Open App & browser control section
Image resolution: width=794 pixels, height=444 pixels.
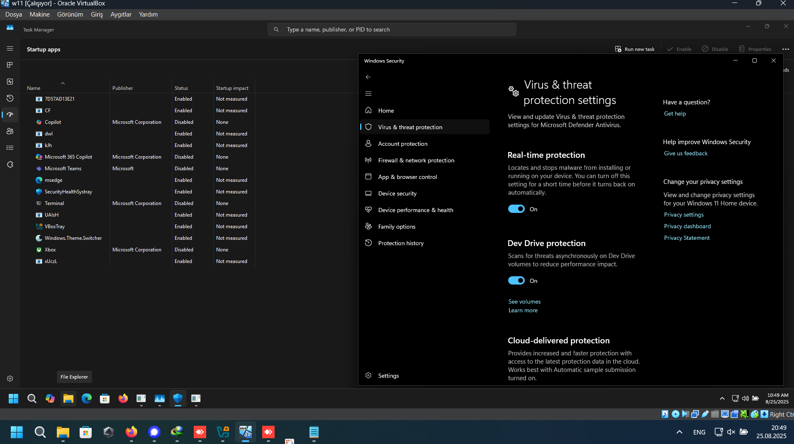[425, 177]
